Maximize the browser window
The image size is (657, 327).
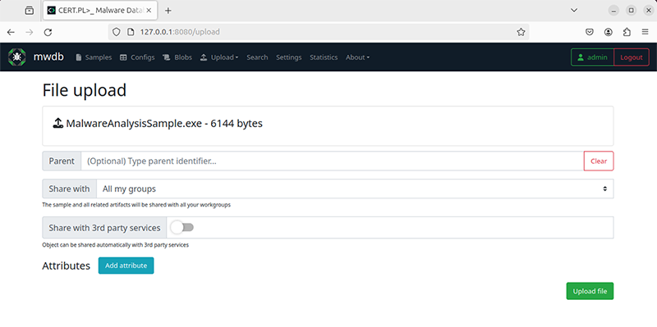pos(631,11)
